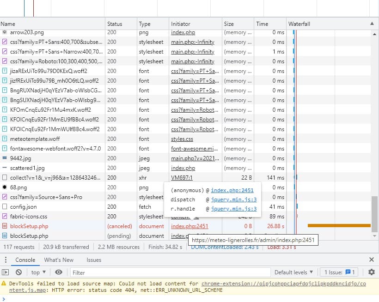Click 117 requests status bar entry
The width and height of the screenshot is (379, 302).
point(19,247)
